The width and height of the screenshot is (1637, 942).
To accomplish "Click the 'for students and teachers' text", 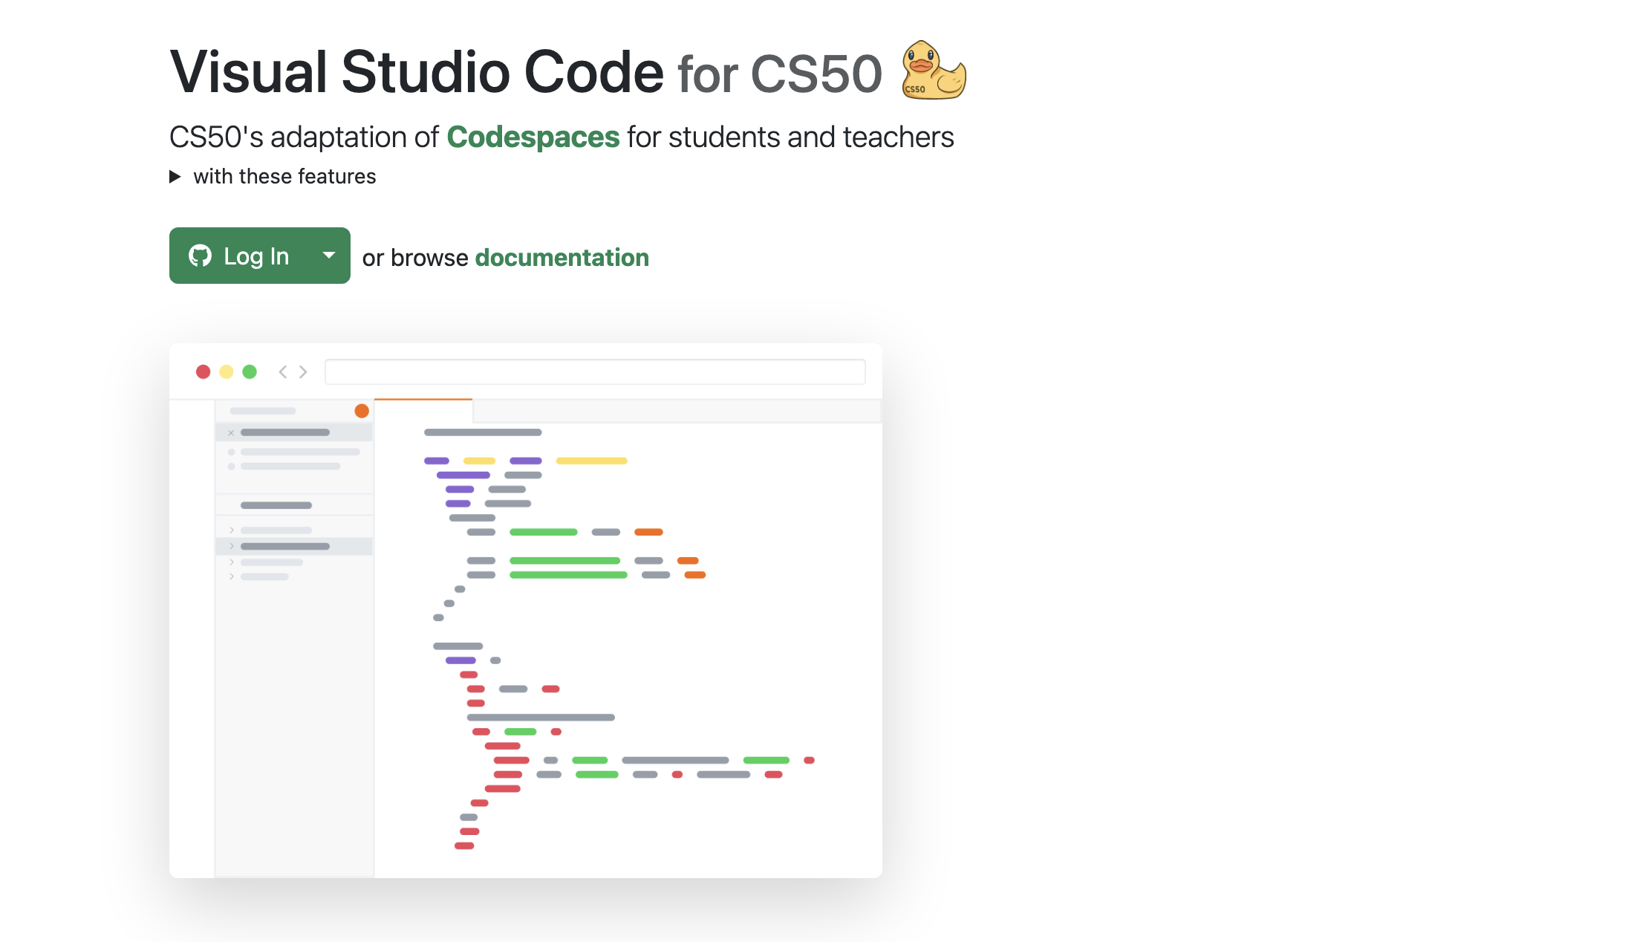I will pos(790,137).
